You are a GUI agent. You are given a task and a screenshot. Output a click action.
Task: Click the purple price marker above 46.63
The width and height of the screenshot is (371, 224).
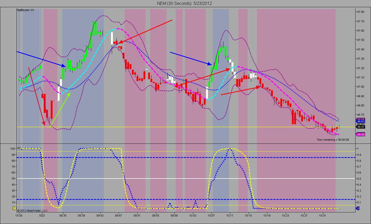pos(360,119)
